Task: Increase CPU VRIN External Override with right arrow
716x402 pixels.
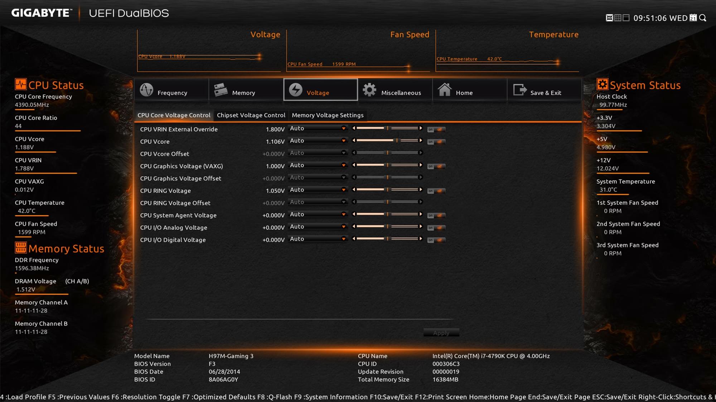Action: tap(421, 128)
